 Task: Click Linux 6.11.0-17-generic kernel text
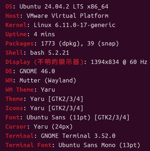pos(75,25)
